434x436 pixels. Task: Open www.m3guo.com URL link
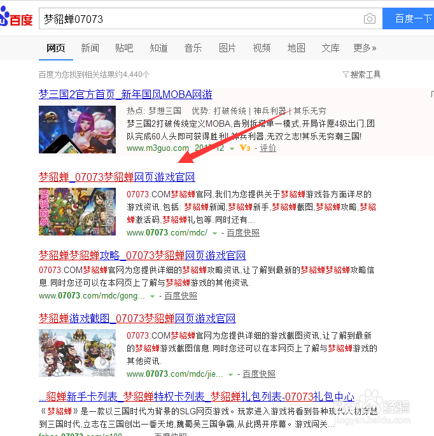[158, 148]
